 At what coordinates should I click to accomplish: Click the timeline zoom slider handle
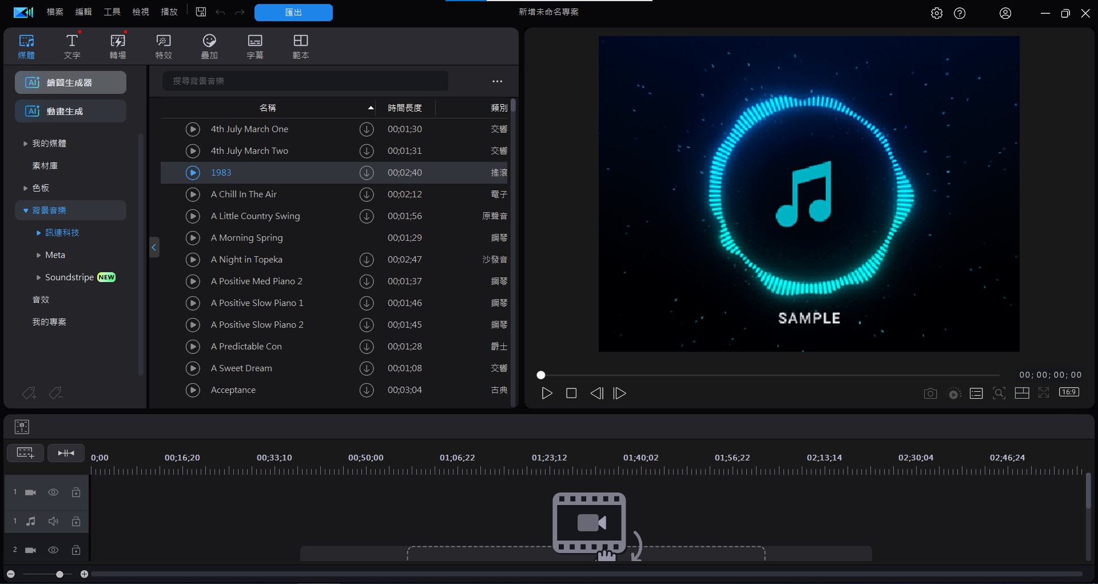click(x=59, y=574)
